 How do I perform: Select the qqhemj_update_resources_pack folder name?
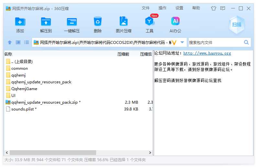(x=41, y=82)
